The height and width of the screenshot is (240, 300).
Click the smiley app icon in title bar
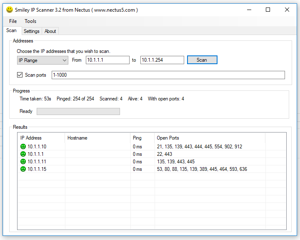click(x=9, y=10)
